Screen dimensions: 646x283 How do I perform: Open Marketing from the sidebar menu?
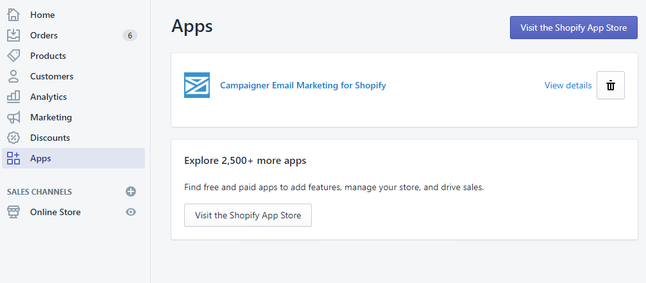click(x=51, y=117)
